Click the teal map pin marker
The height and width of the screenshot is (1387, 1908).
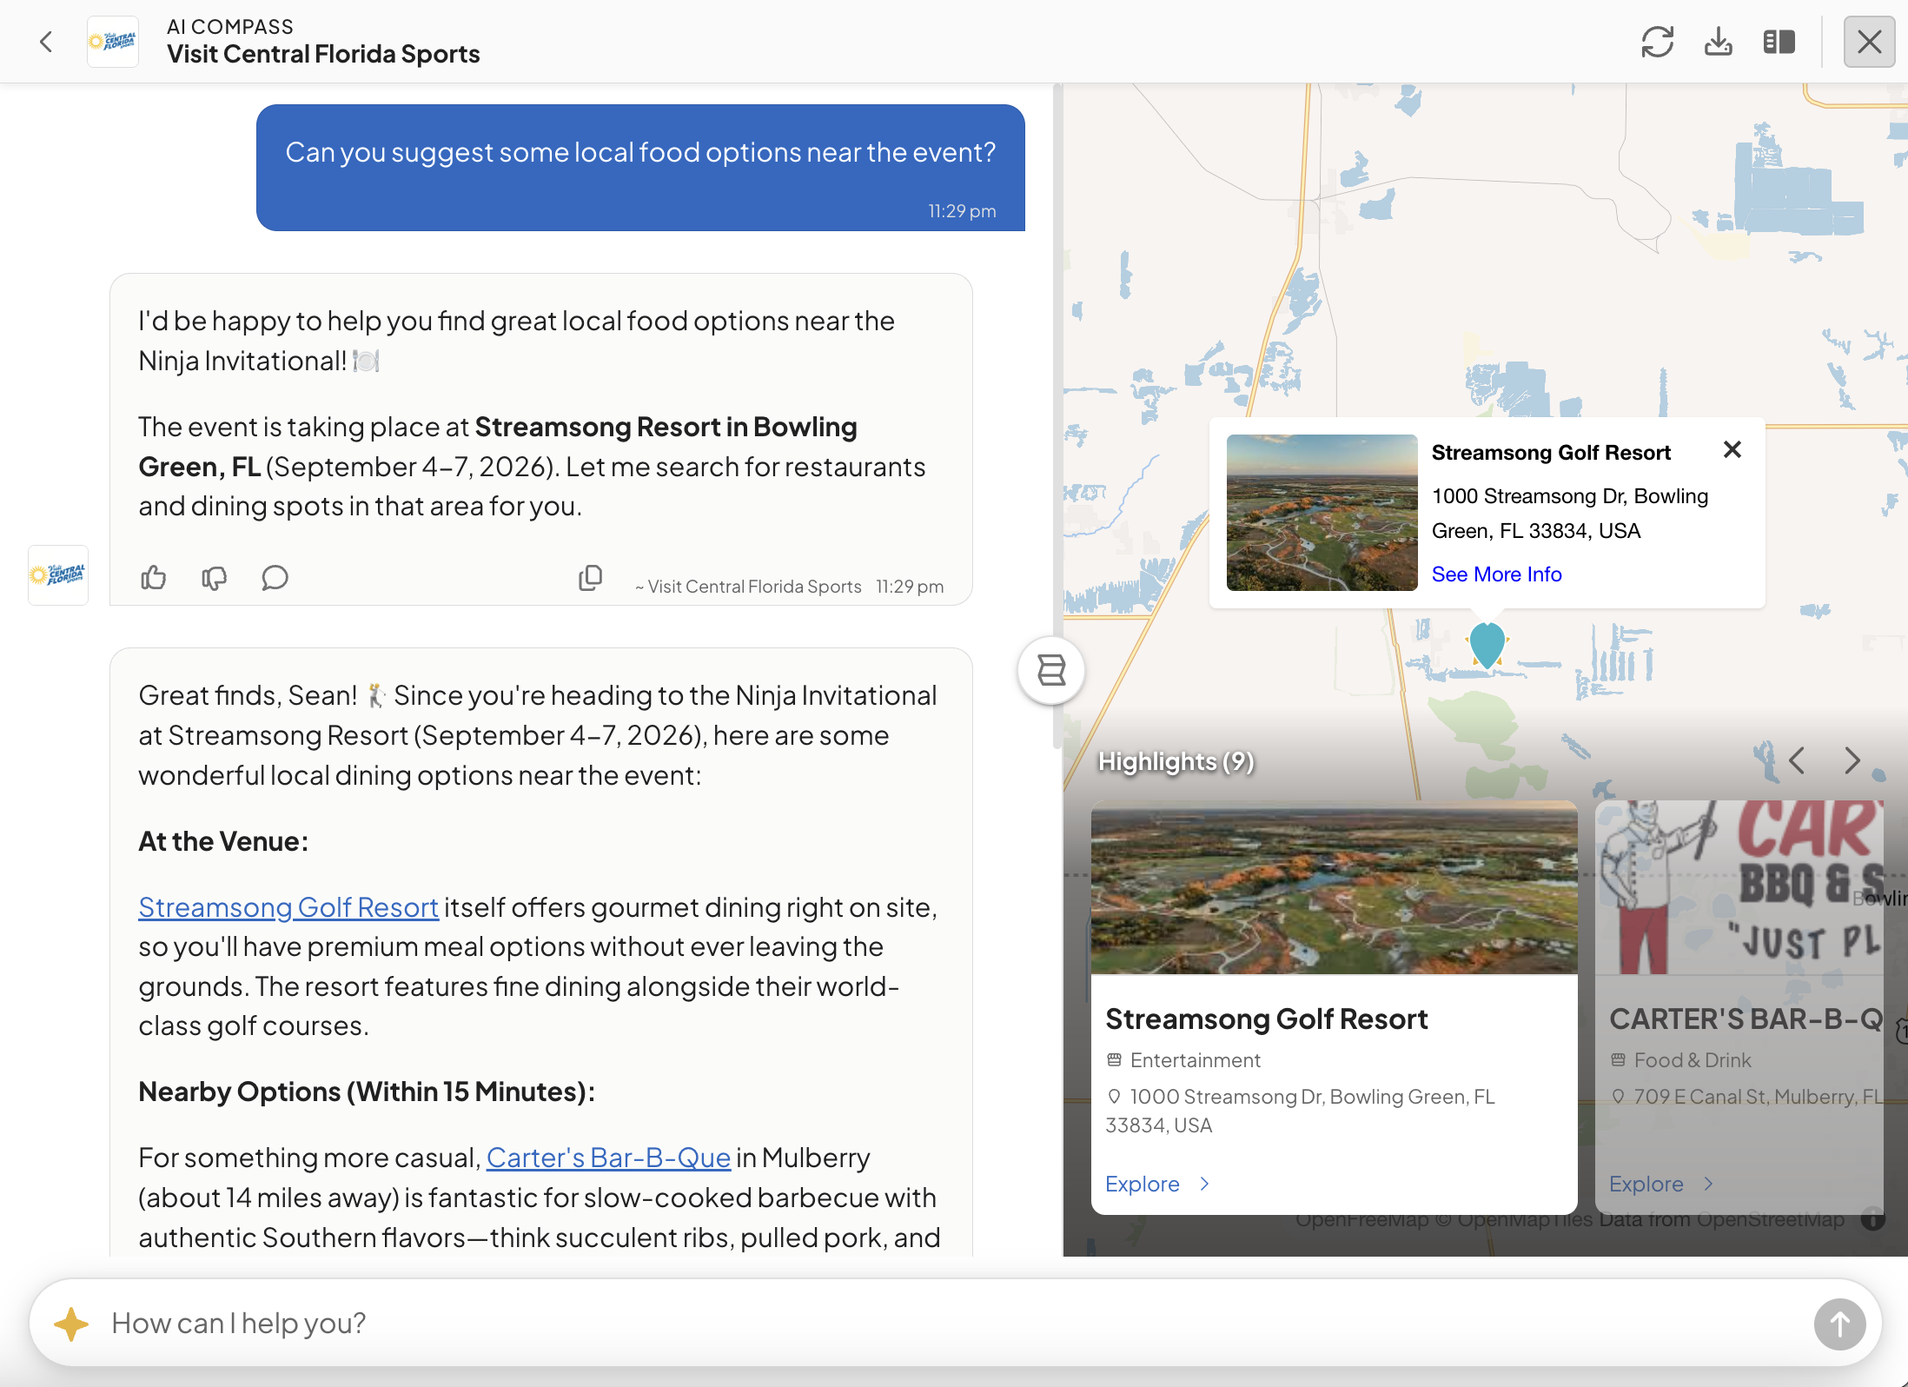1487,644
